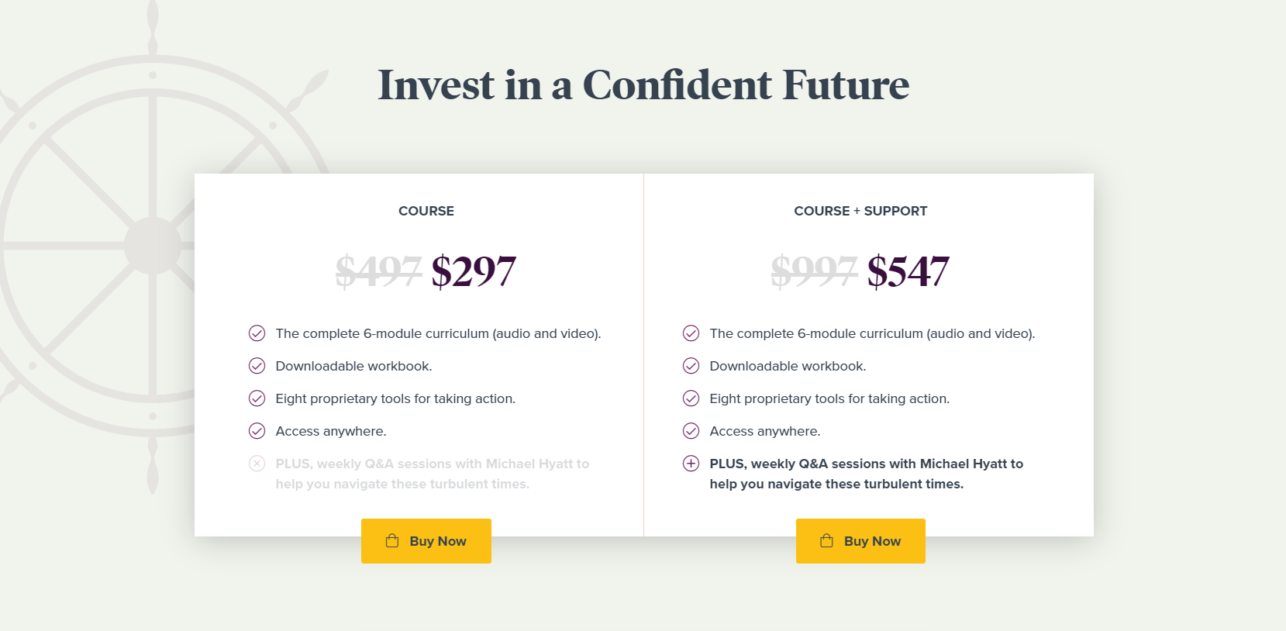Click the shopping bag icon in Course Buy Now
Image resolution: width=1286 pixels, height=631 pixels.
tap(392, 540)
